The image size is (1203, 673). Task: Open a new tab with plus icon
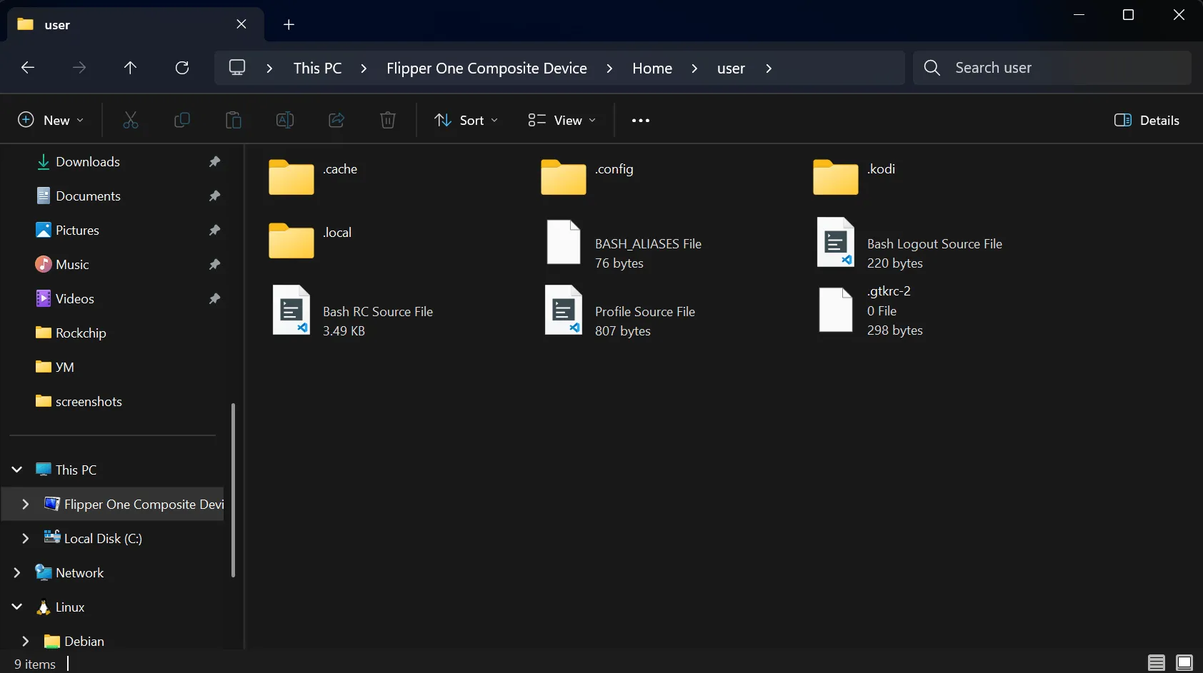coord(289,25)
